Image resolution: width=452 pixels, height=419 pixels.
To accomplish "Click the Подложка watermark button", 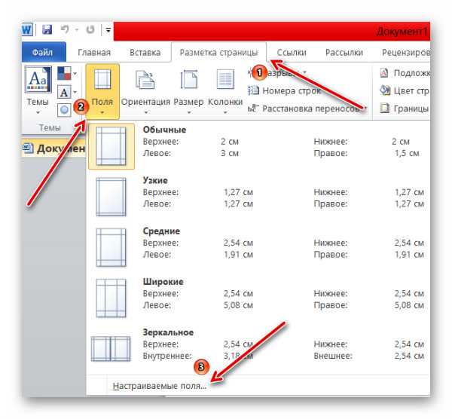I will [405, 73].
